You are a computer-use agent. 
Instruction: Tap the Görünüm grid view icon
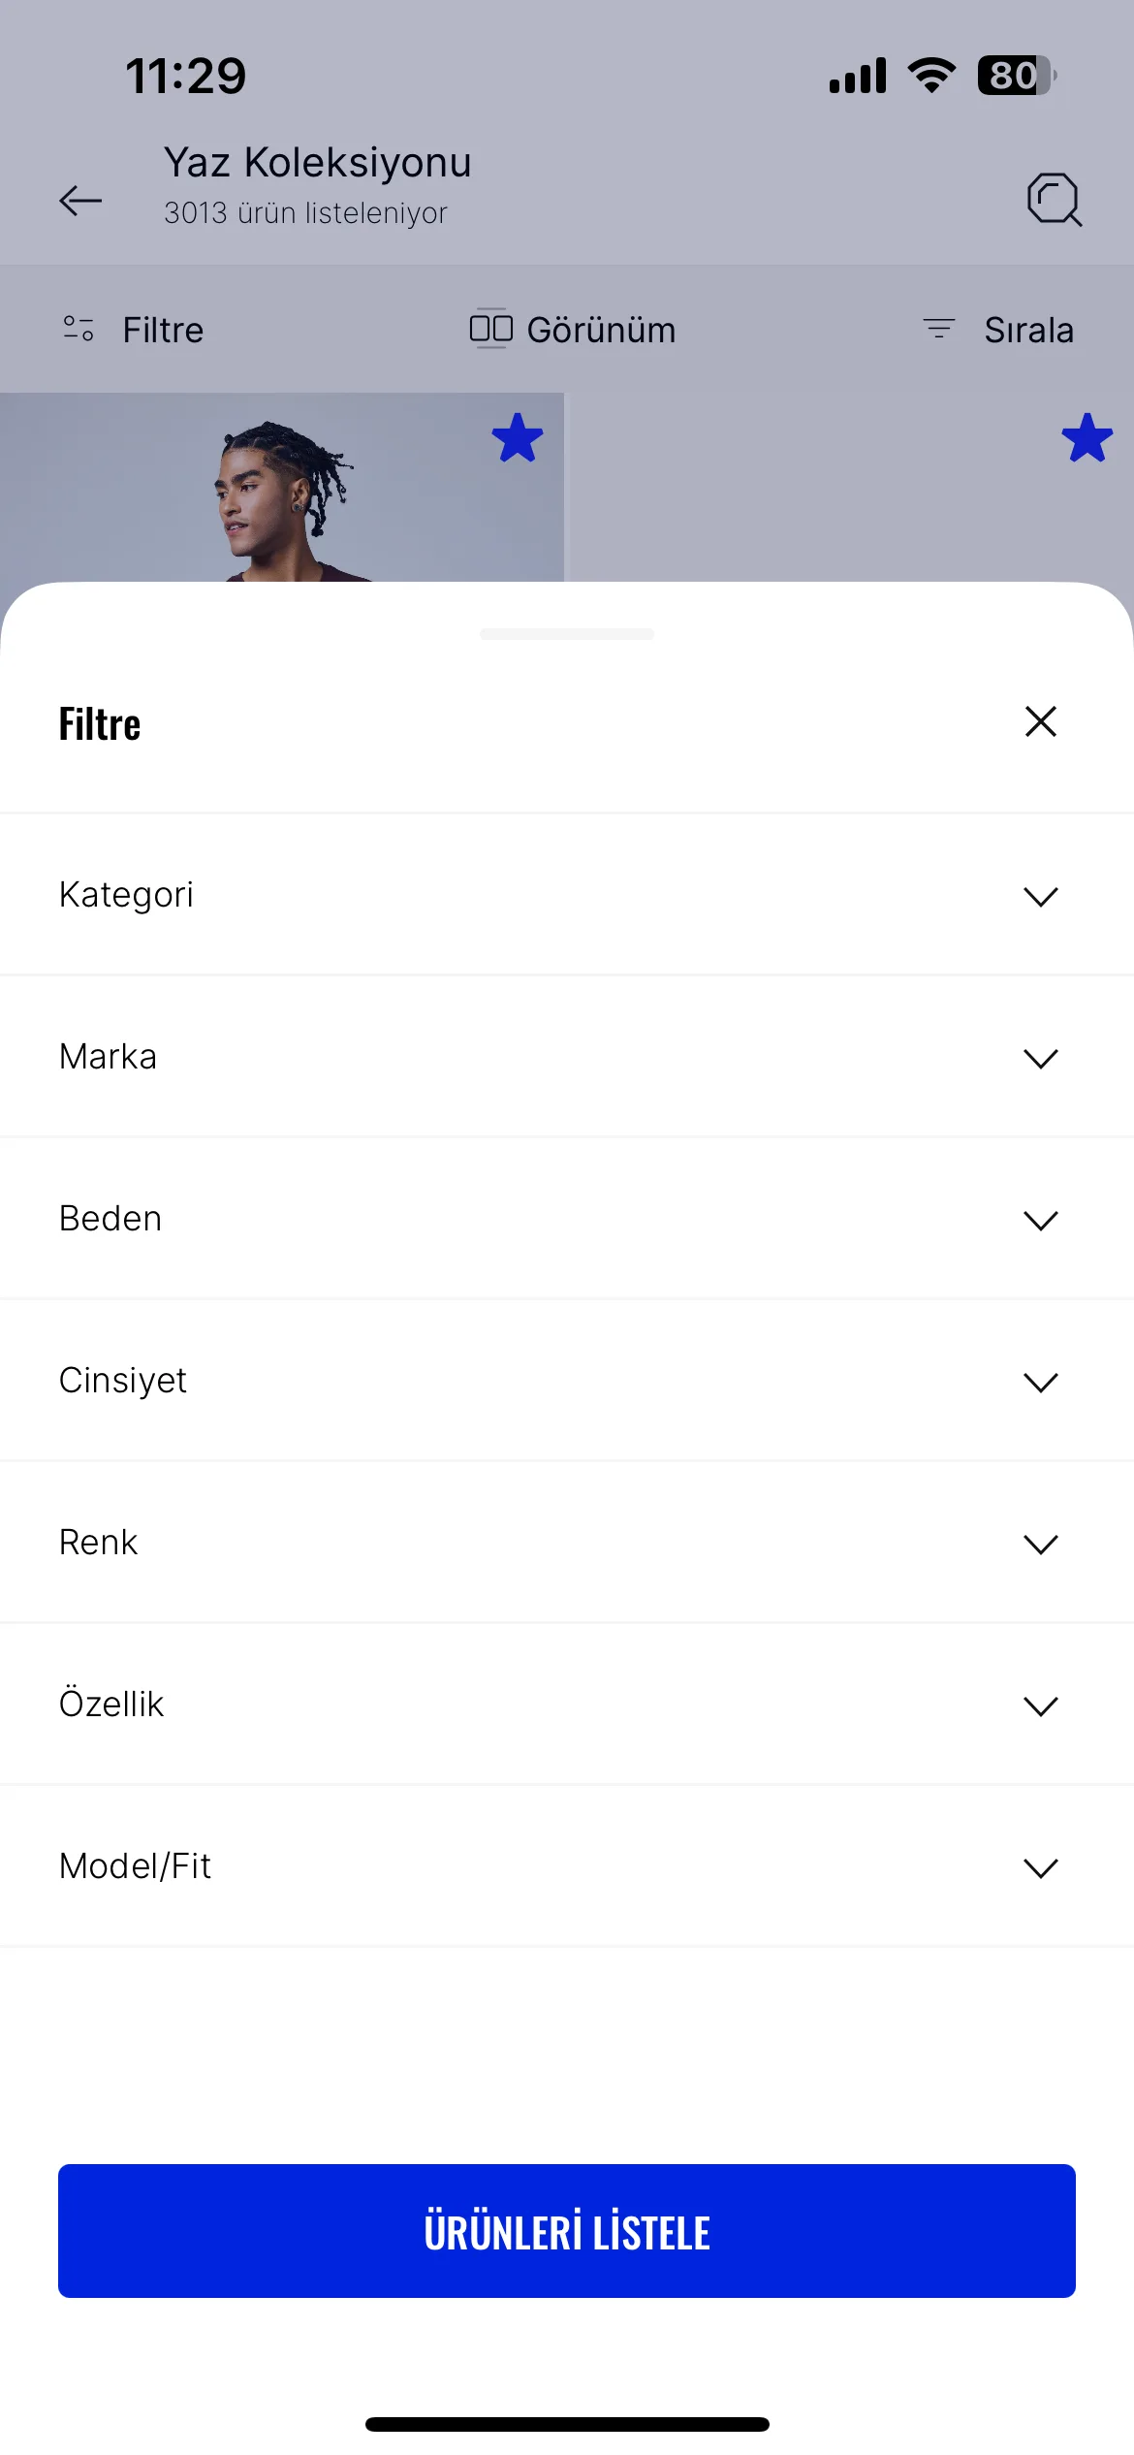490,329
